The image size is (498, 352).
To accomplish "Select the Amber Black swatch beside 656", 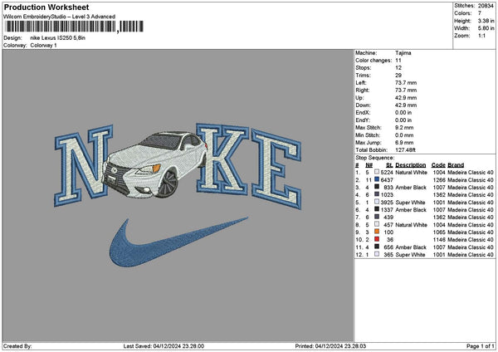I will coord(377,247).
